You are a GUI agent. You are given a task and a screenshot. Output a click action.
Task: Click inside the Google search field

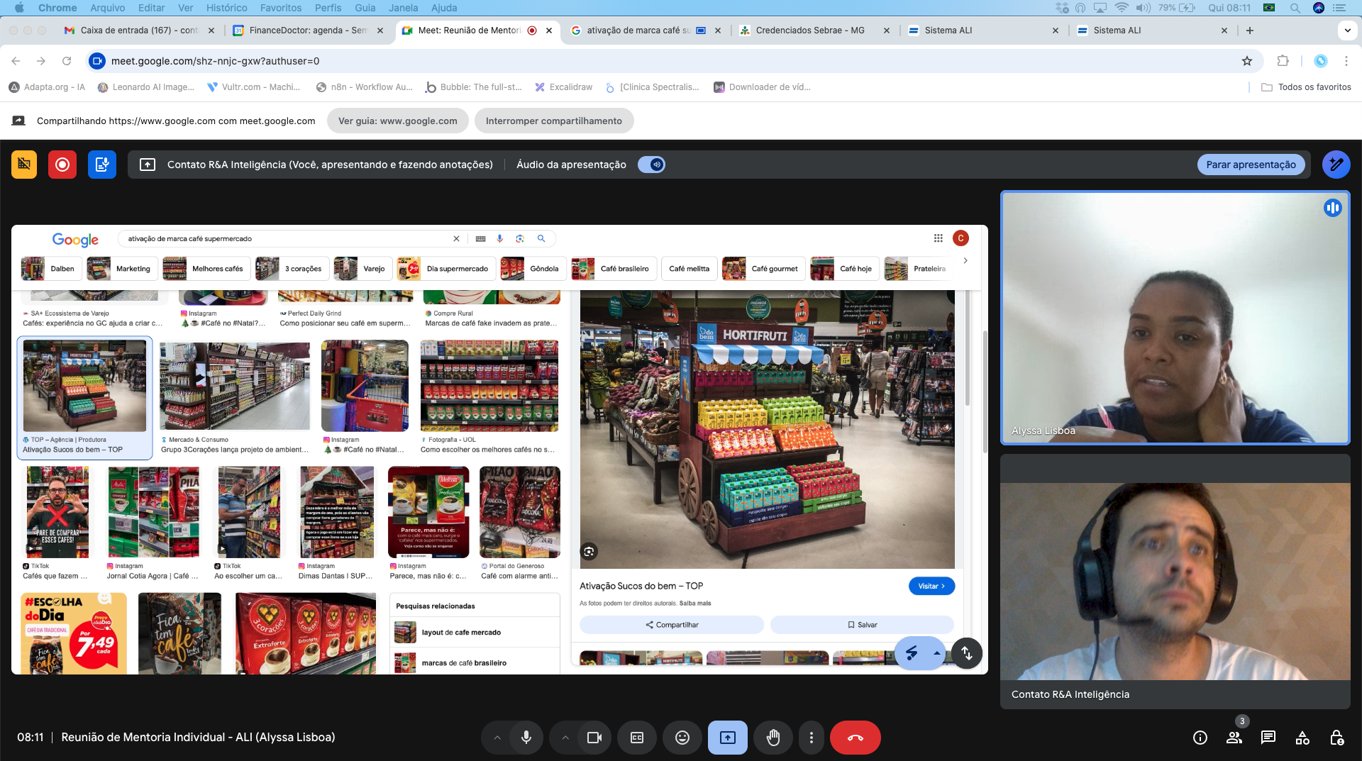287,239
